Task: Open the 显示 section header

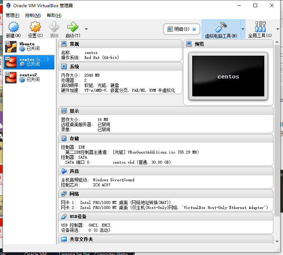Action: click(166, 111)
